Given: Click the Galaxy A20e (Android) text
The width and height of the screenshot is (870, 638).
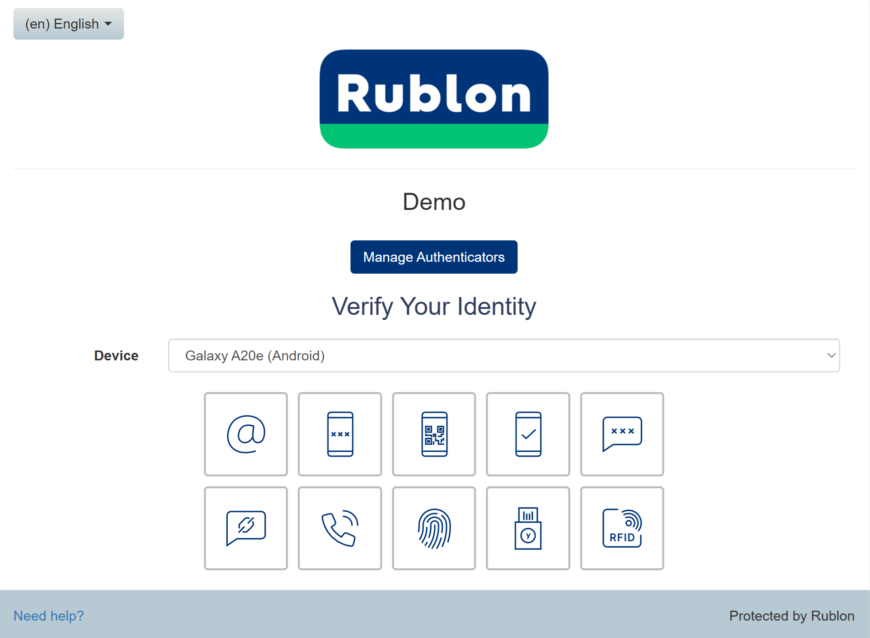Looking at the screenshot, I should [255, 355].
